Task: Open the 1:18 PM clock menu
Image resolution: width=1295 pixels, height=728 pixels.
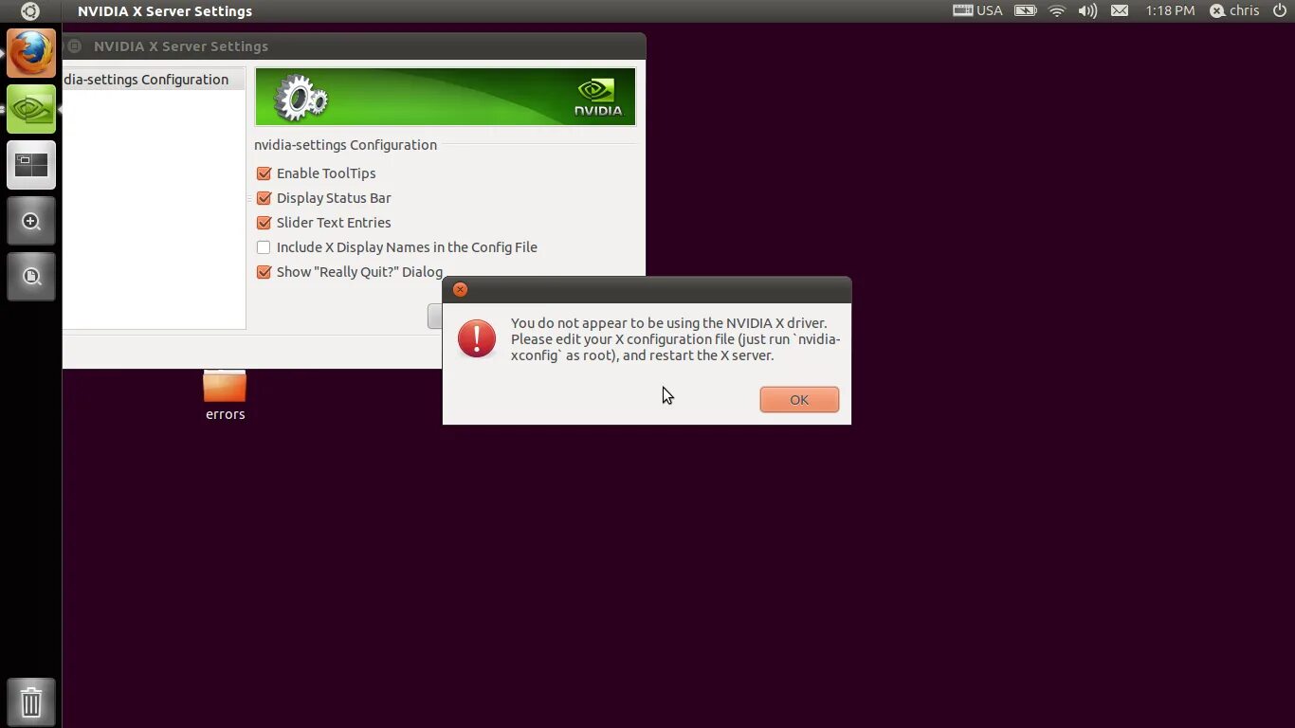Action: click(1170, 11)
